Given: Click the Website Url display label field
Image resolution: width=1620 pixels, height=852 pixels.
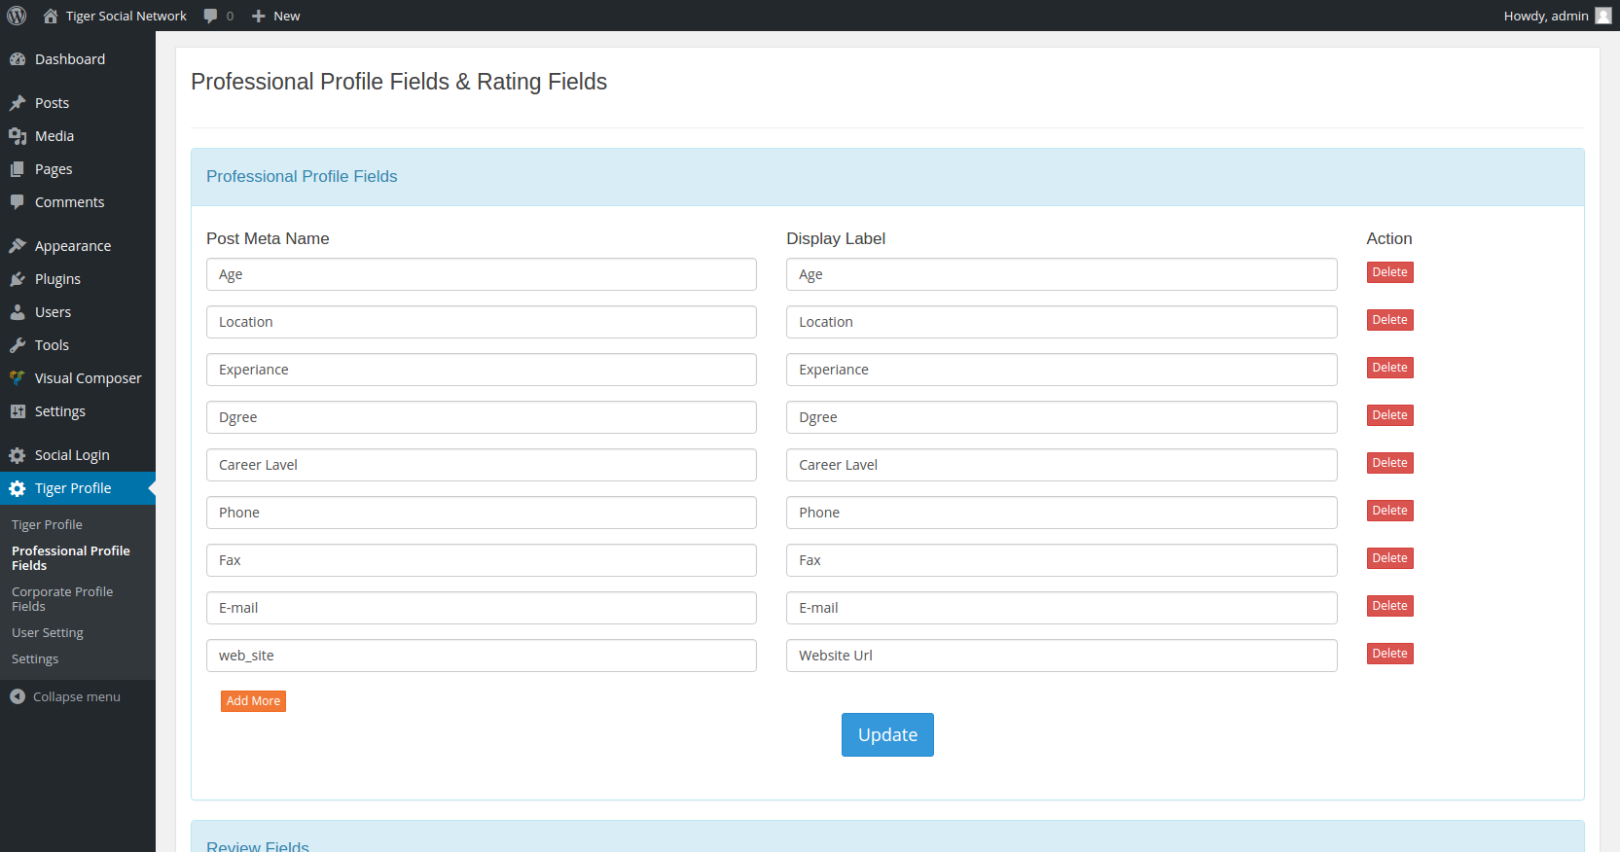Looking at the screenshot, I should [x=1062, y=656].
